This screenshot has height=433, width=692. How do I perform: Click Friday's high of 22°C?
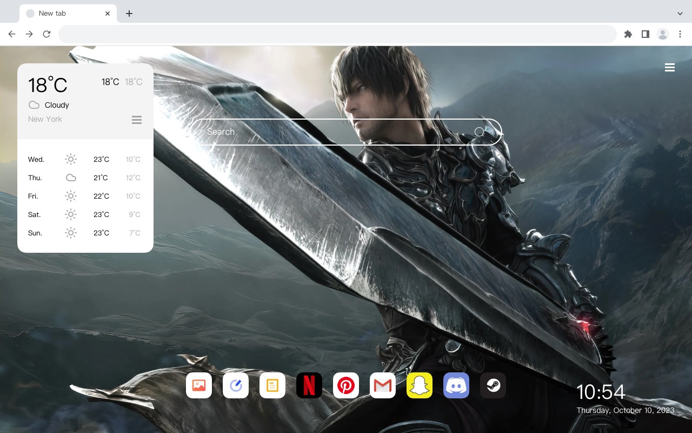(x=101, y=196)
